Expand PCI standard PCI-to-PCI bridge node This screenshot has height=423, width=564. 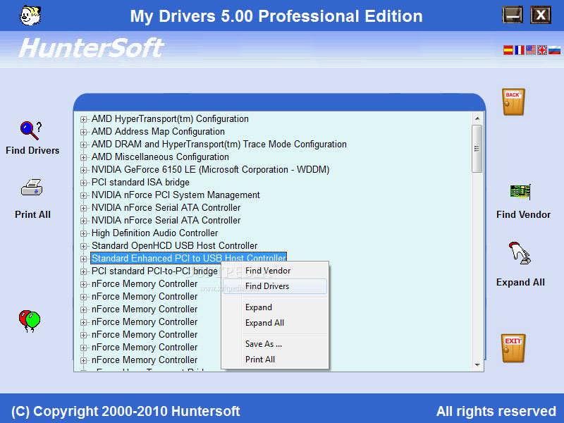[83, 271]
